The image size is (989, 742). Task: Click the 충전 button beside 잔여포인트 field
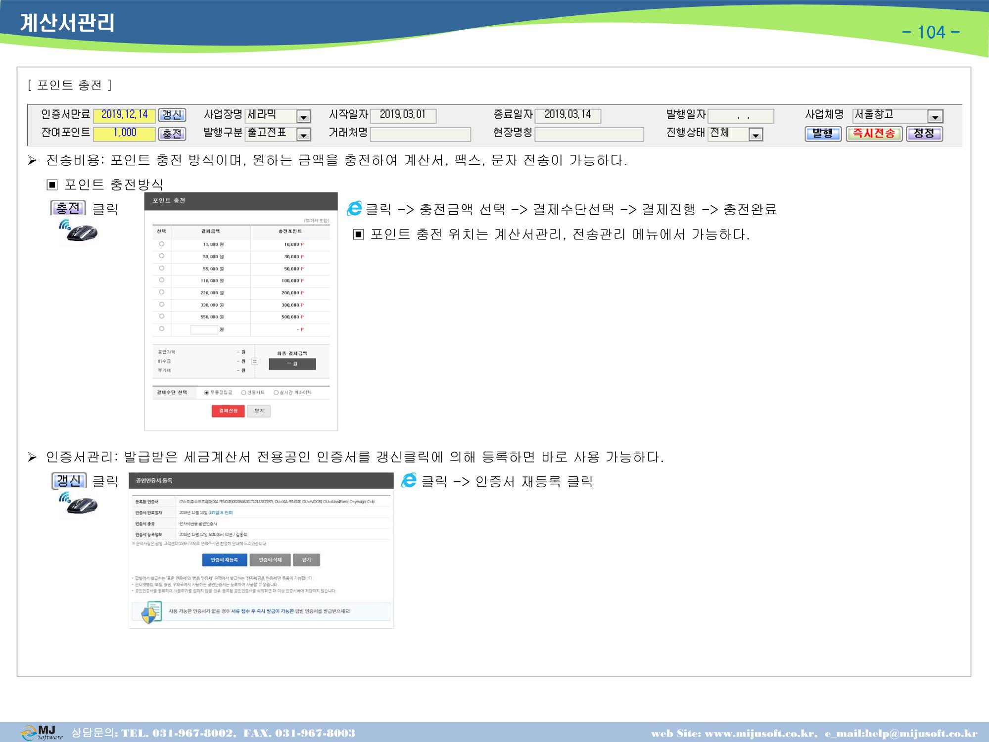click(172, 134)
